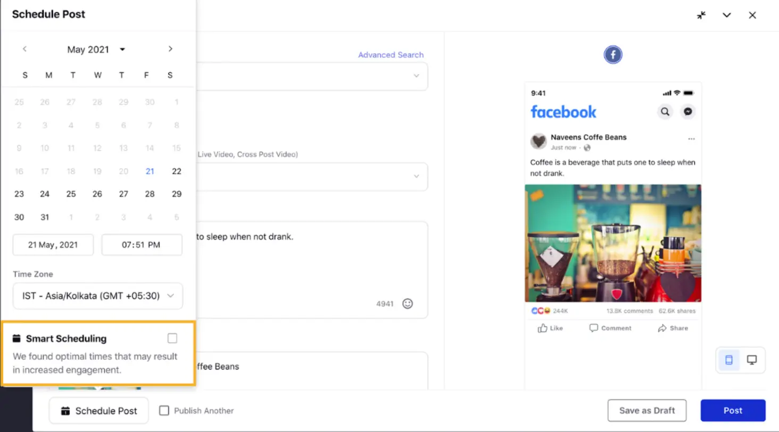Click the 13.8K comments count
The image size is (779, 432).
click(x=629, y=311)
